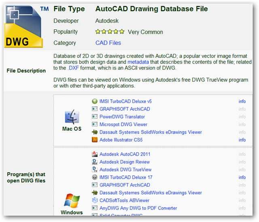Image resolution: width=259 pixels, height=222 pixels.
Task: Open Windows SolidWorks eDrawings Viewer link
Action: pos(151,193)
